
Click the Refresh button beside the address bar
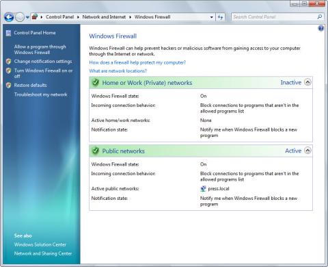220,17
